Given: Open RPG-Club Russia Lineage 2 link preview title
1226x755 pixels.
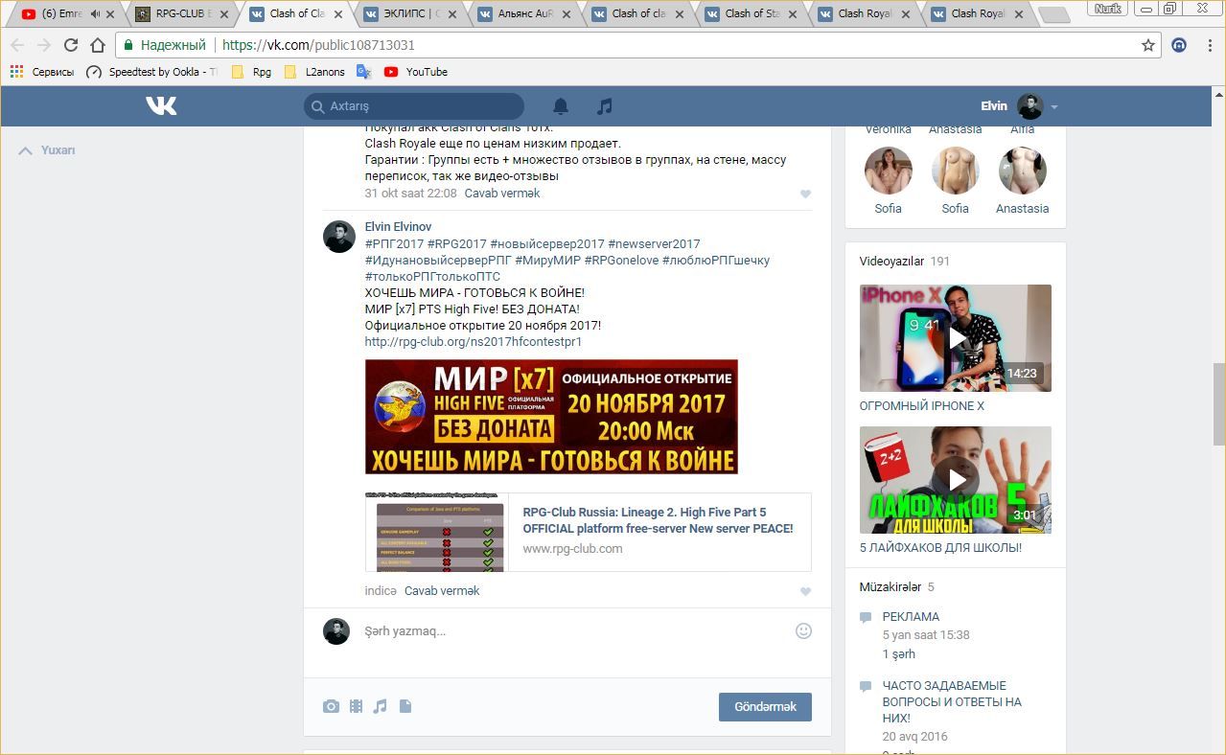Looking at the screenshot, I should (658, 520).
